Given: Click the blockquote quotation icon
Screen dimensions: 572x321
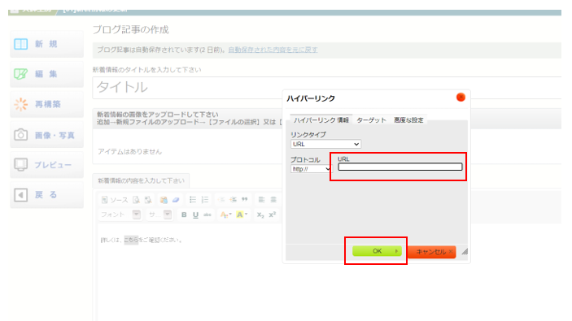Looking at the screenshot, I should tap(245, 200).
